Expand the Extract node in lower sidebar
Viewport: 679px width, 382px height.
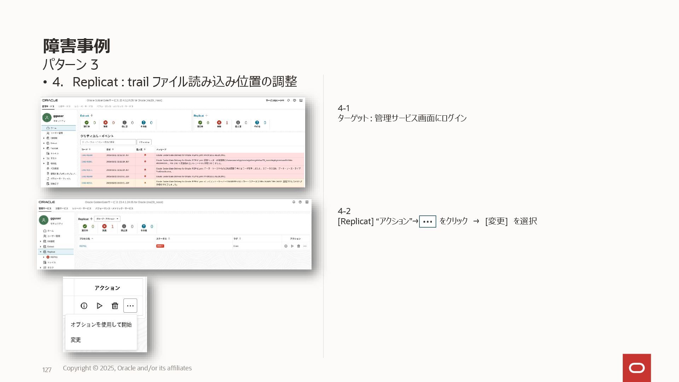point(41,247)
